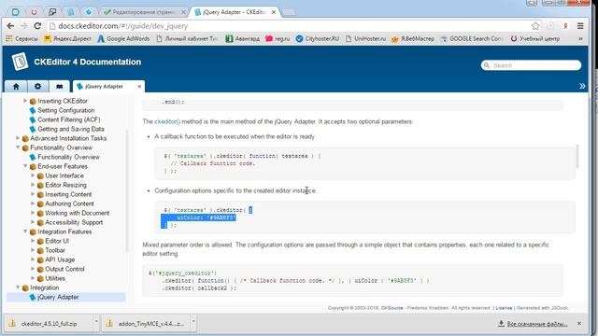Image resolution: width=598 pixels, height=336 pixels.
Task: Open UniHoster.ru bookmark
Action: tap(365, 38)
